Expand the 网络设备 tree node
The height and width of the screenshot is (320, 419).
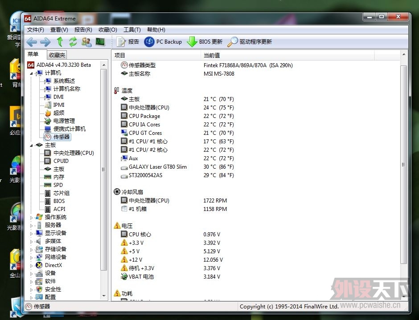[31, 258]
